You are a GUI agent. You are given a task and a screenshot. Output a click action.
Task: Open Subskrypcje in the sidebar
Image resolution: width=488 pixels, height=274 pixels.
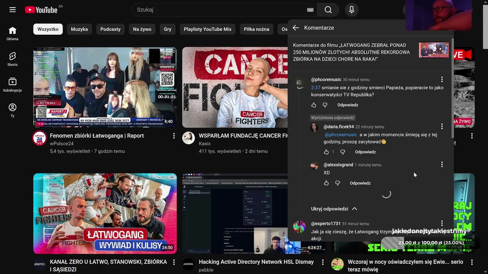coord(13,85)
